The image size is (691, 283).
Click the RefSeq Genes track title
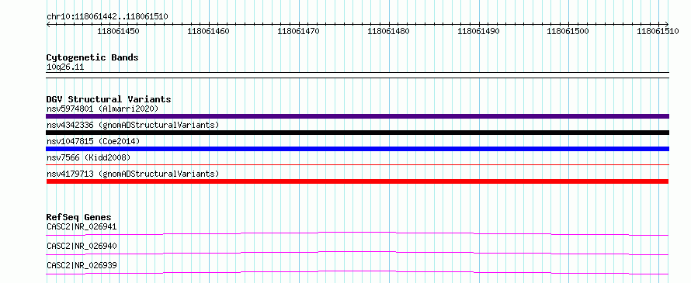tap(79, 217)
